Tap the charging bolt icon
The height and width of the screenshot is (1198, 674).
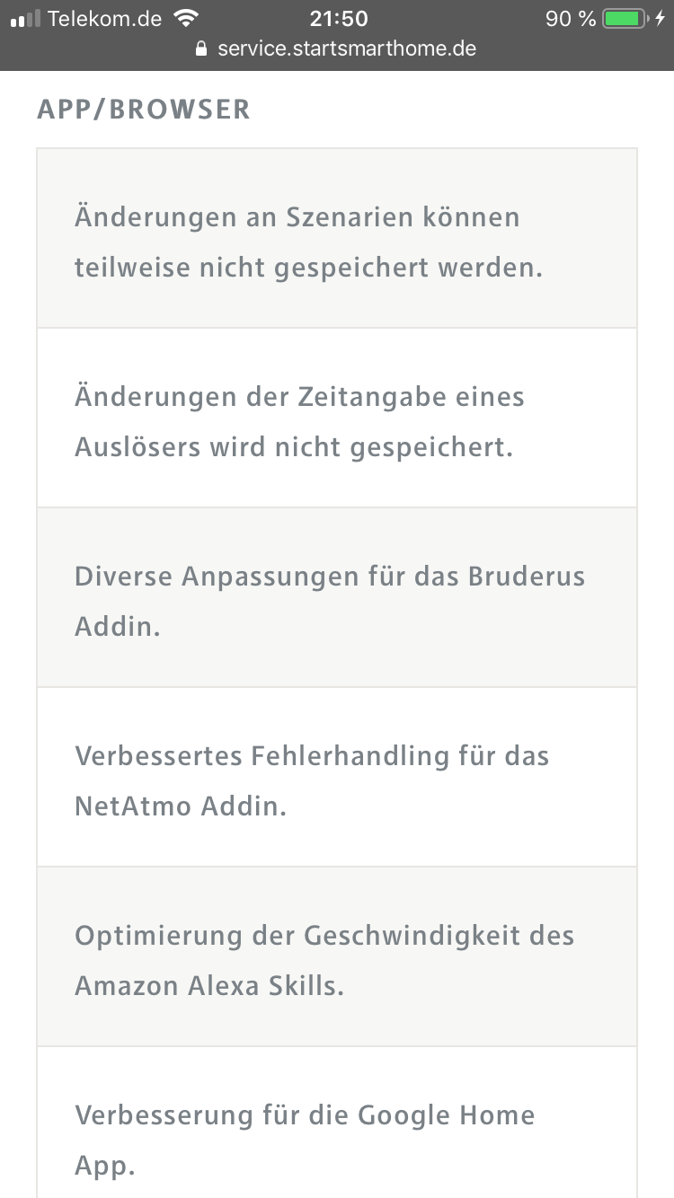pyautogui.click(x=661, y=19)
